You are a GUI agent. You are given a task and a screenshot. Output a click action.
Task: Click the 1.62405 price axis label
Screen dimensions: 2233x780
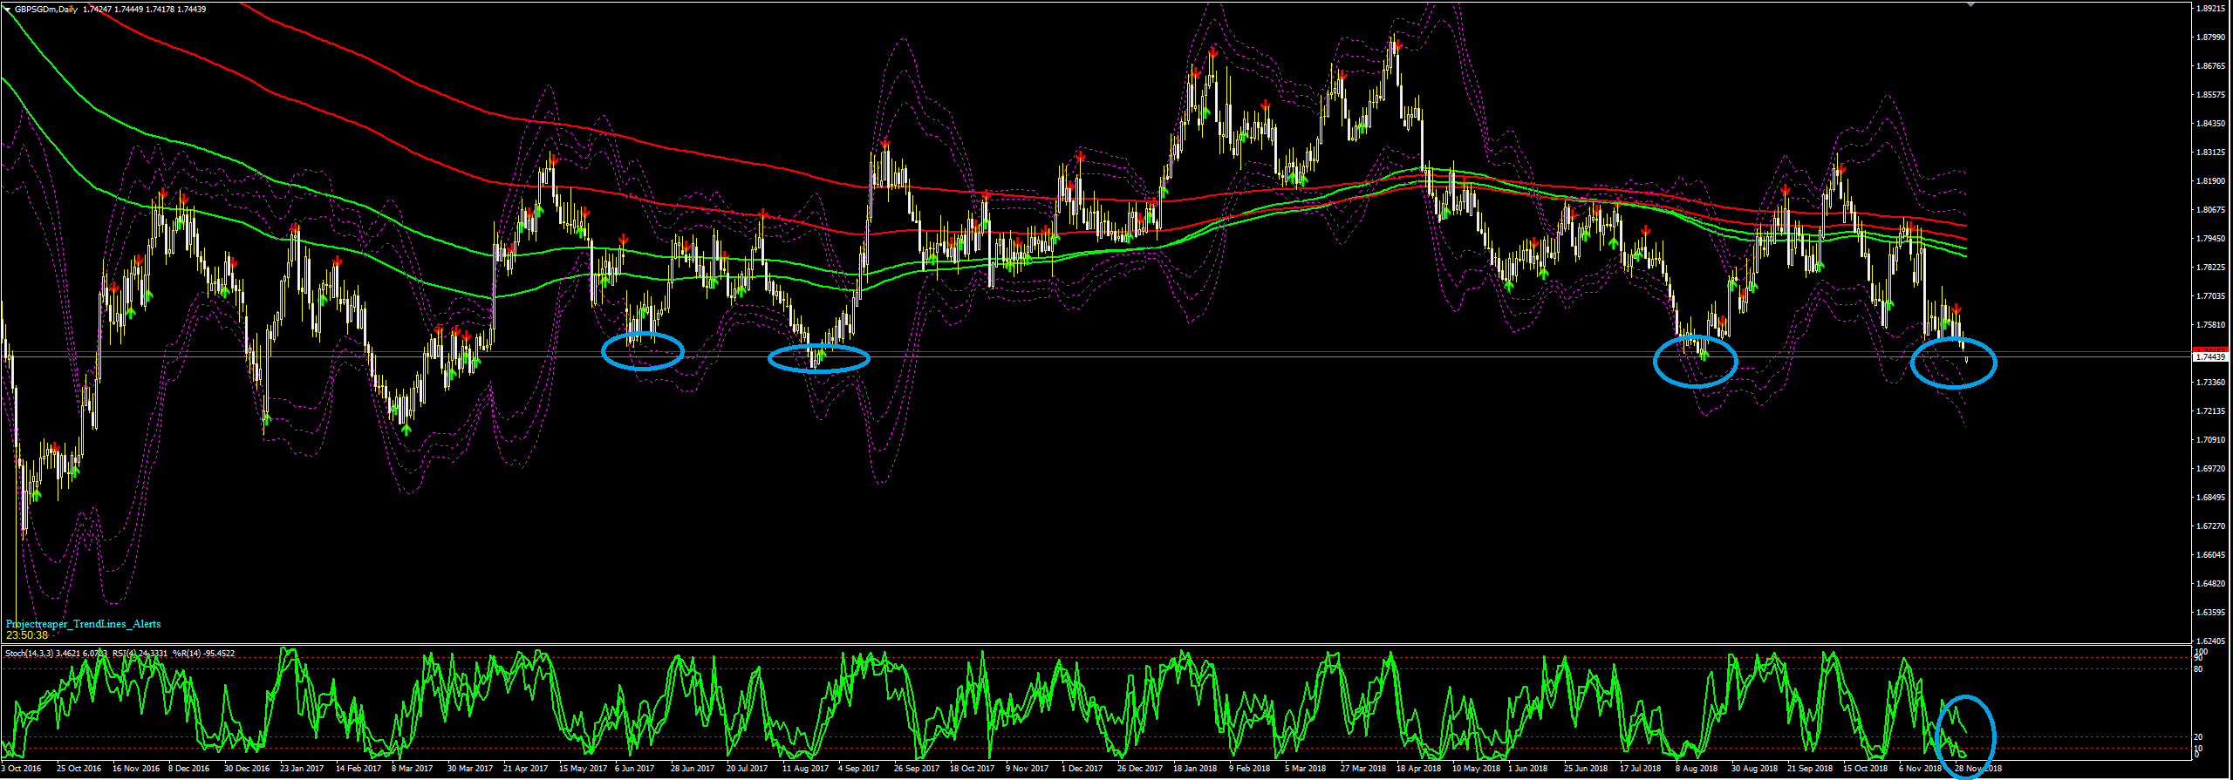point(2209,641)
